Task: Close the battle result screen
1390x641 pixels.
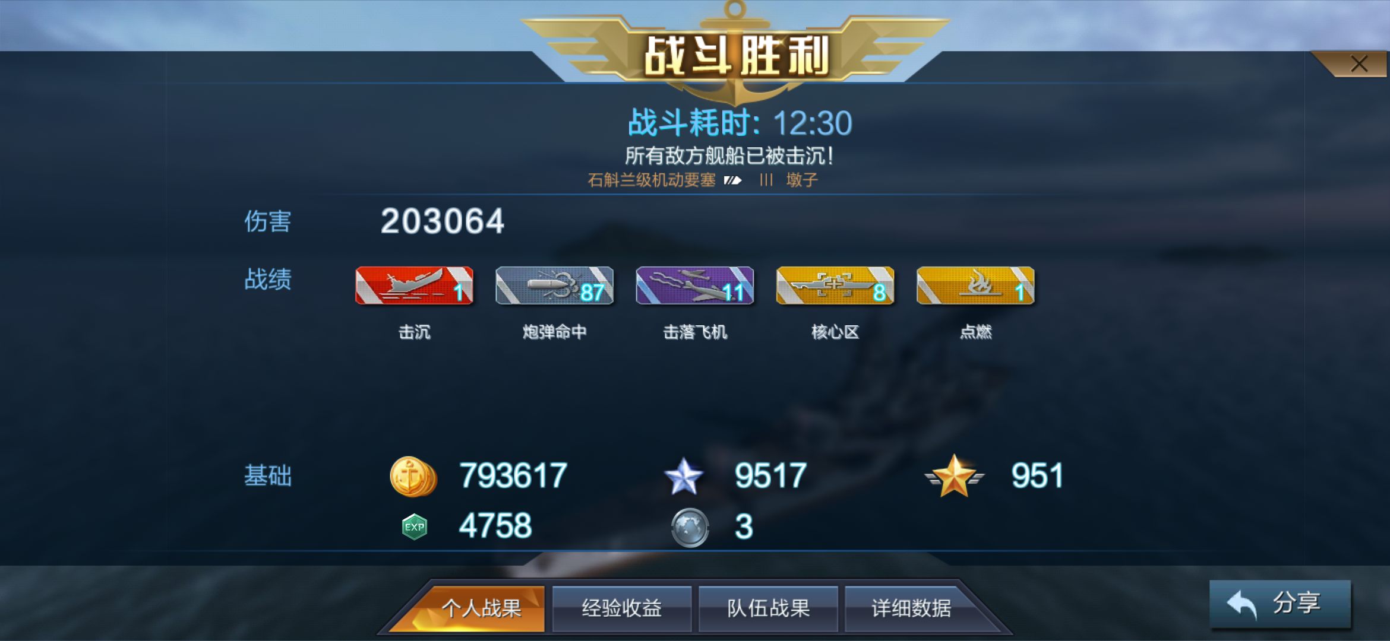Action: pos(1359,64)
